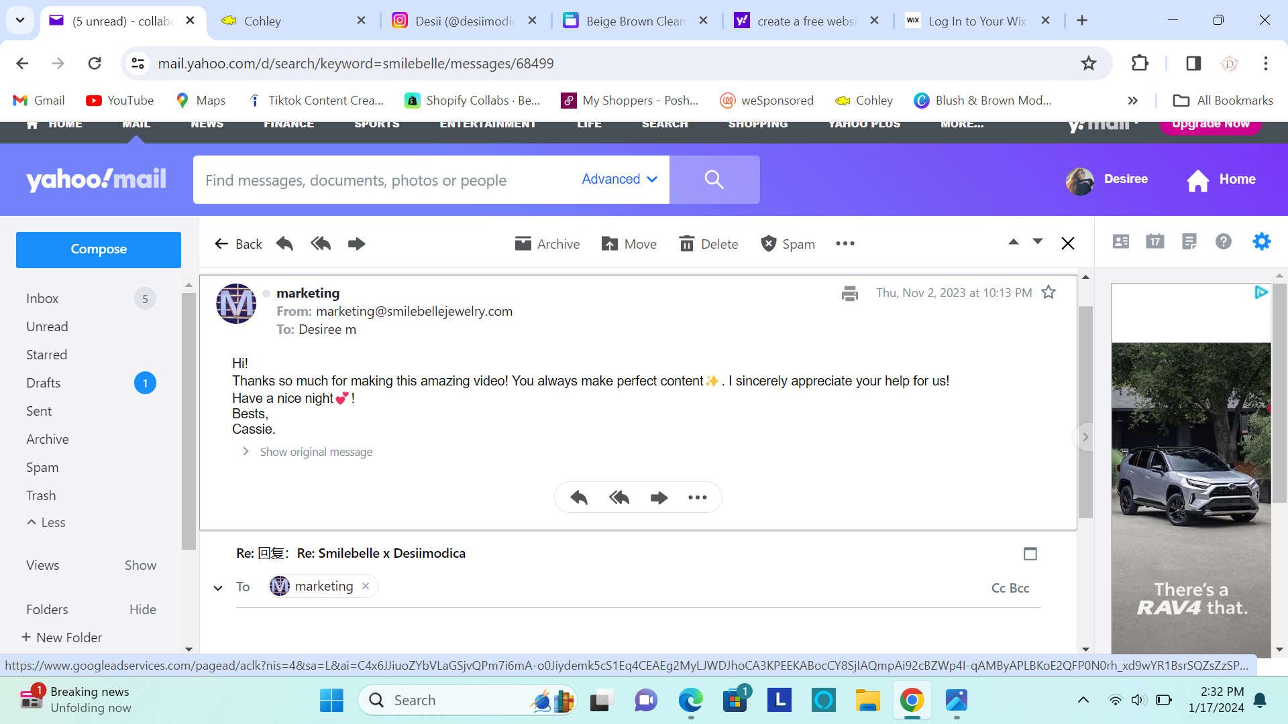Switch to the Cohley browser tab
The height and width of the screenshot is (724, 1288).
(262, 21)
